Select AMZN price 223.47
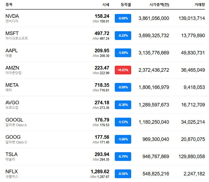 tap(102, 68)
